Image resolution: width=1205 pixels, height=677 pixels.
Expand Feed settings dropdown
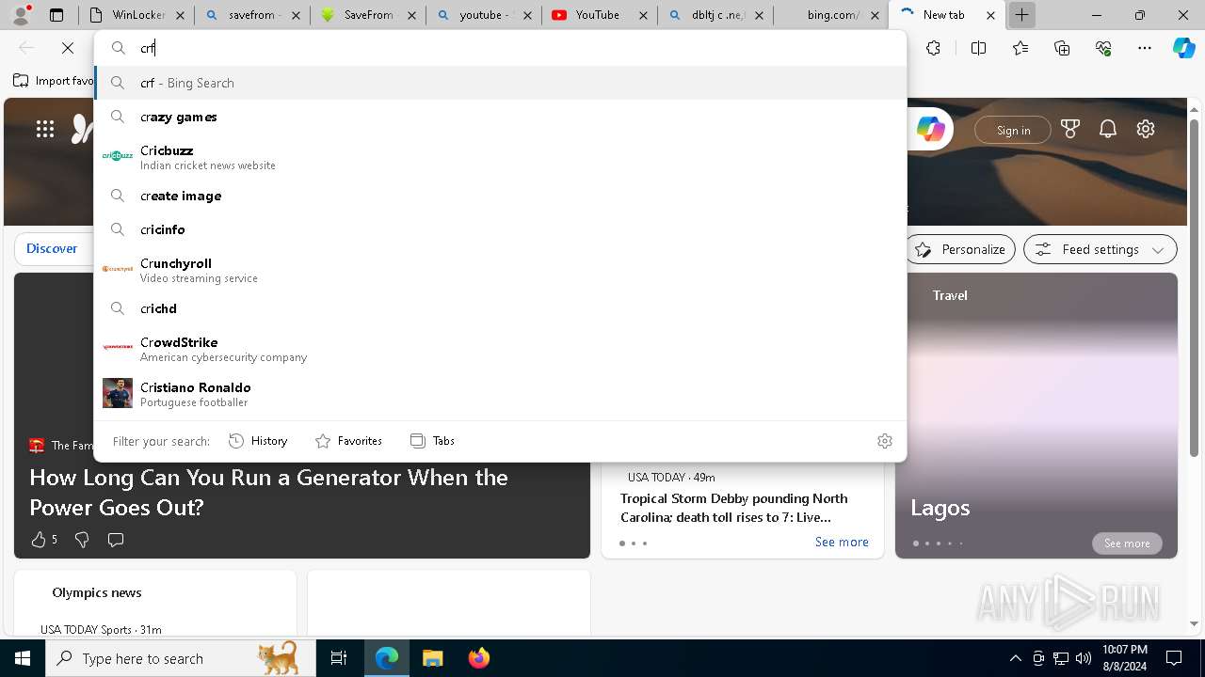[x=1100, y=249]
